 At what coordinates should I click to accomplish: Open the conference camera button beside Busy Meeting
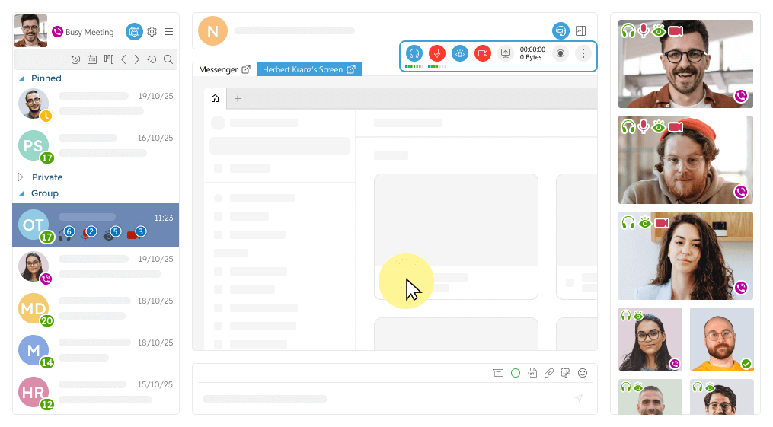click(134, 31)
